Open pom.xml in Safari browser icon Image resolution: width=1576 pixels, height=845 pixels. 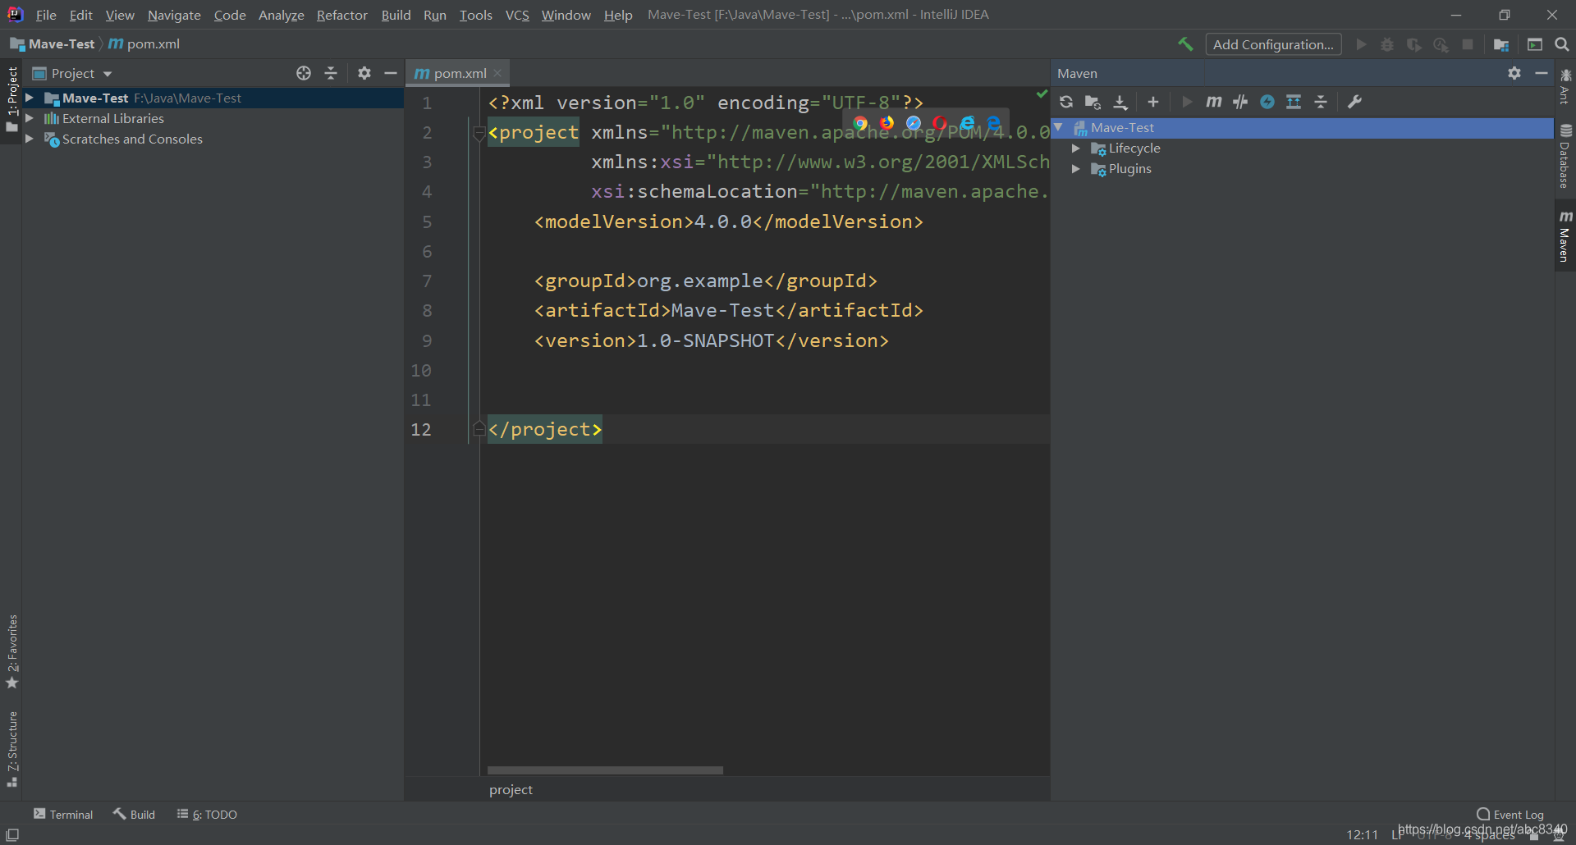point(914,123)
